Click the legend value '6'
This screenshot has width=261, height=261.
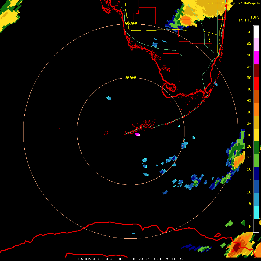click(x=250, y=203)
